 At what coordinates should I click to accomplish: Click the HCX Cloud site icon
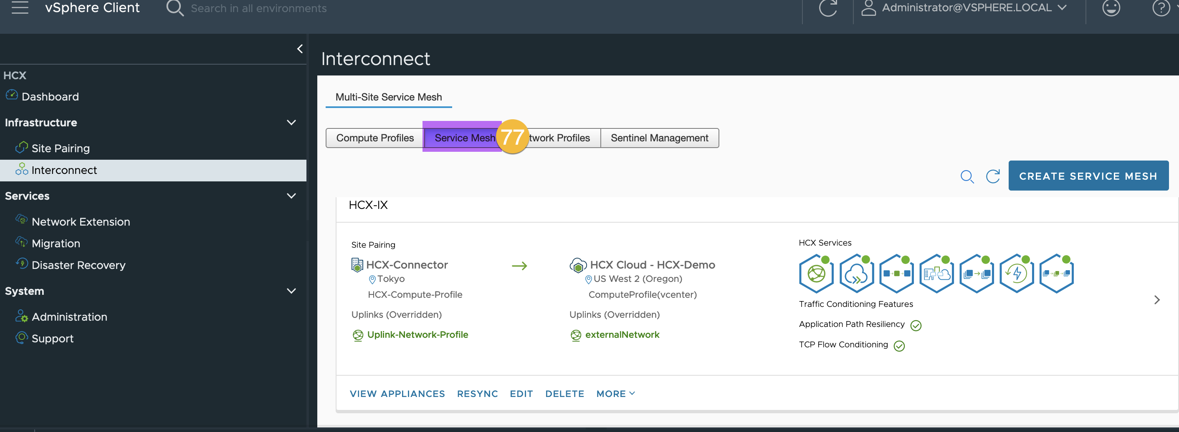point(578,265)
